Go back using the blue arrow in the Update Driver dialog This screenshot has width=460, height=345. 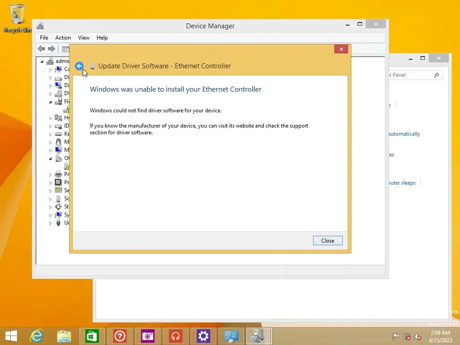click(79, 66)
